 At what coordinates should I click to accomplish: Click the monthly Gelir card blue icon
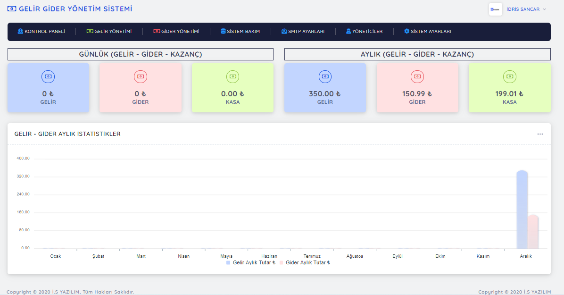325,76
